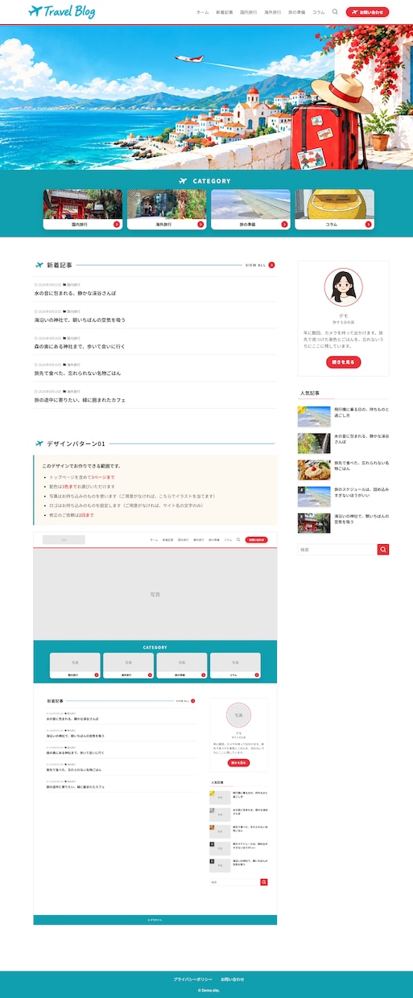
Task: Click the red arrow on 国内旅行 card
Action: coord(117,225)
